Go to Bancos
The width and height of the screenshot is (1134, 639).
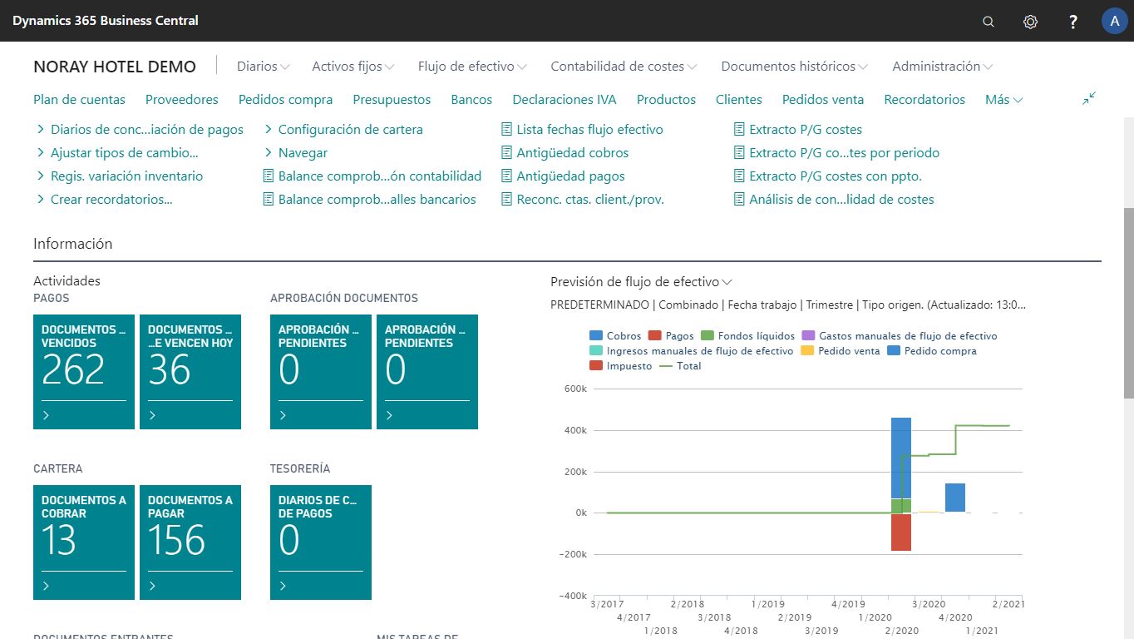point(471,100)
